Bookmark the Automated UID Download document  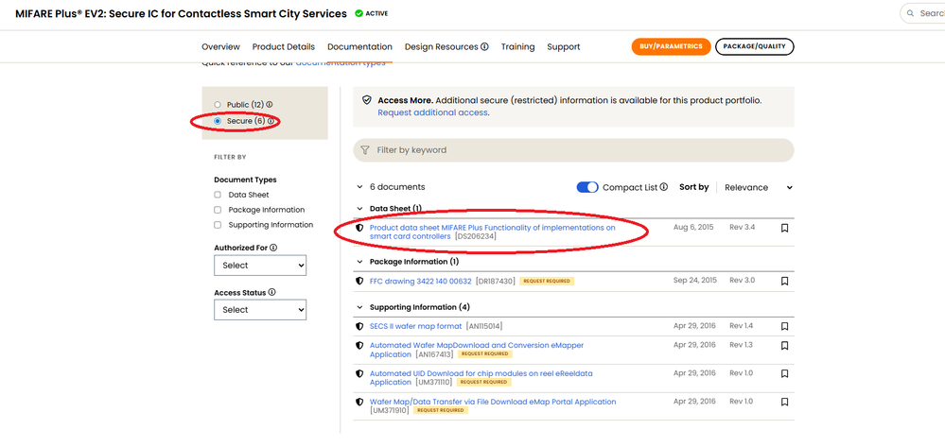(x=784, y=374)
